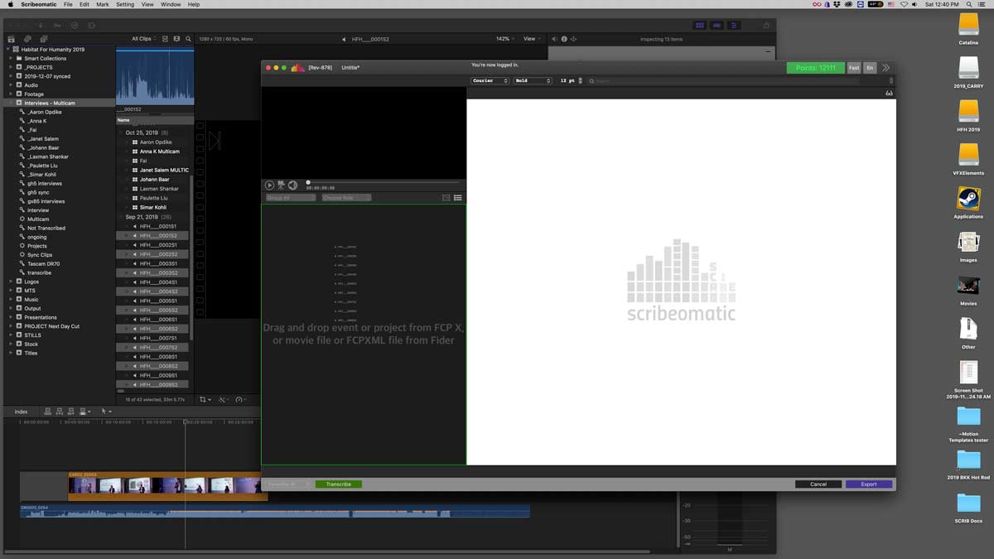
Task: Click the timeline Index button
Action: pyautogui.click(x=21, y=411)
